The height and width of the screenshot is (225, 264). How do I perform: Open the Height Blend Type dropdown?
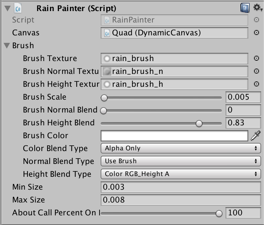tap(181, 174)
